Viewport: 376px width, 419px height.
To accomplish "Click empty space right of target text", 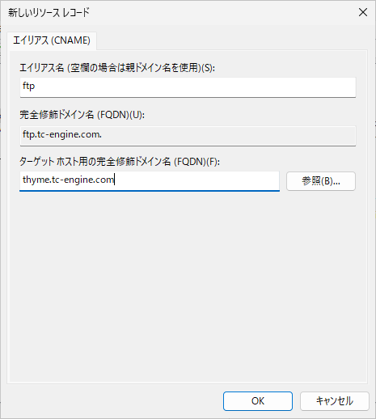I will [x=196, y=180].
